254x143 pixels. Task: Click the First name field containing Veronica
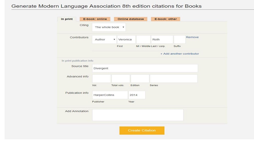tap(126, 39)
